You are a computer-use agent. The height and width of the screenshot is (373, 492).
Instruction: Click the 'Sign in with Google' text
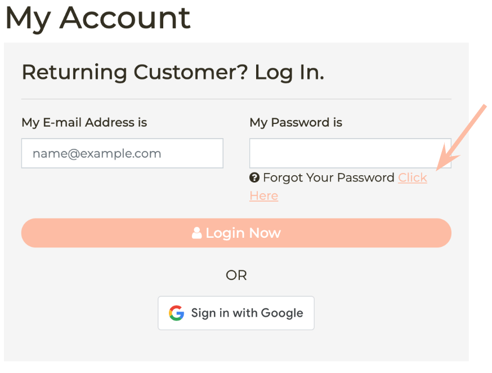[247, 313]
